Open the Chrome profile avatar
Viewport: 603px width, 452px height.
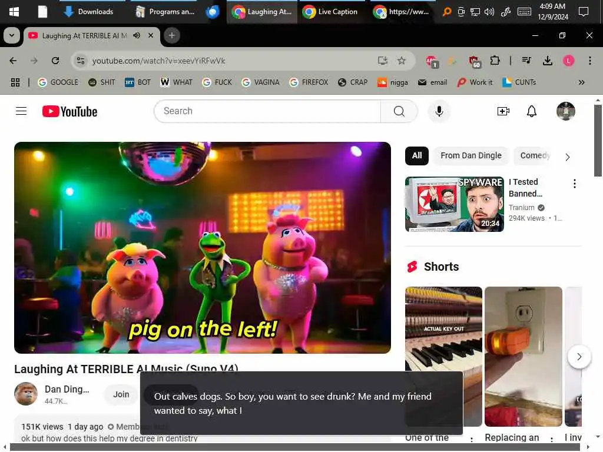pyautogui.click(x=568, y=61)
